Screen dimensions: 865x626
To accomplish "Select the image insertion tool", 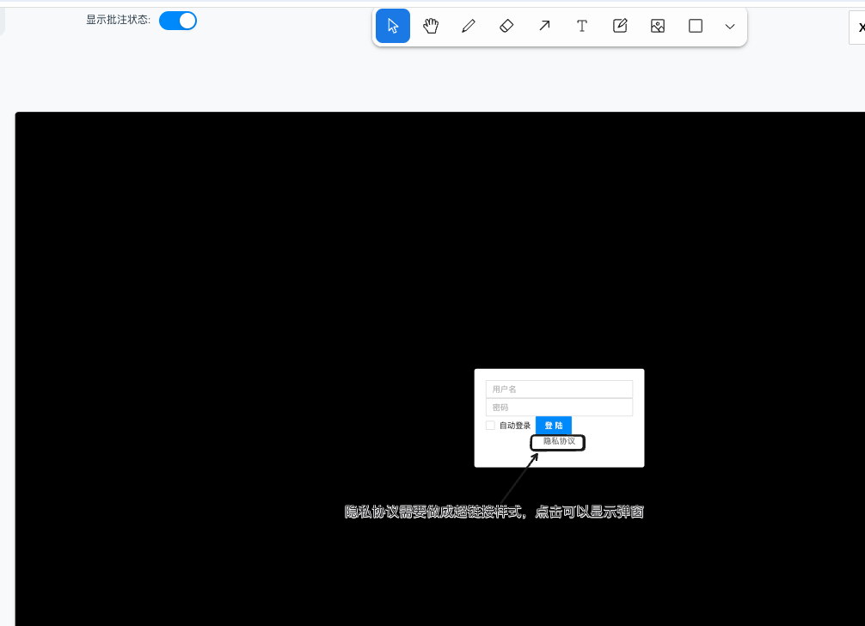I will click(x=657, y=26).
